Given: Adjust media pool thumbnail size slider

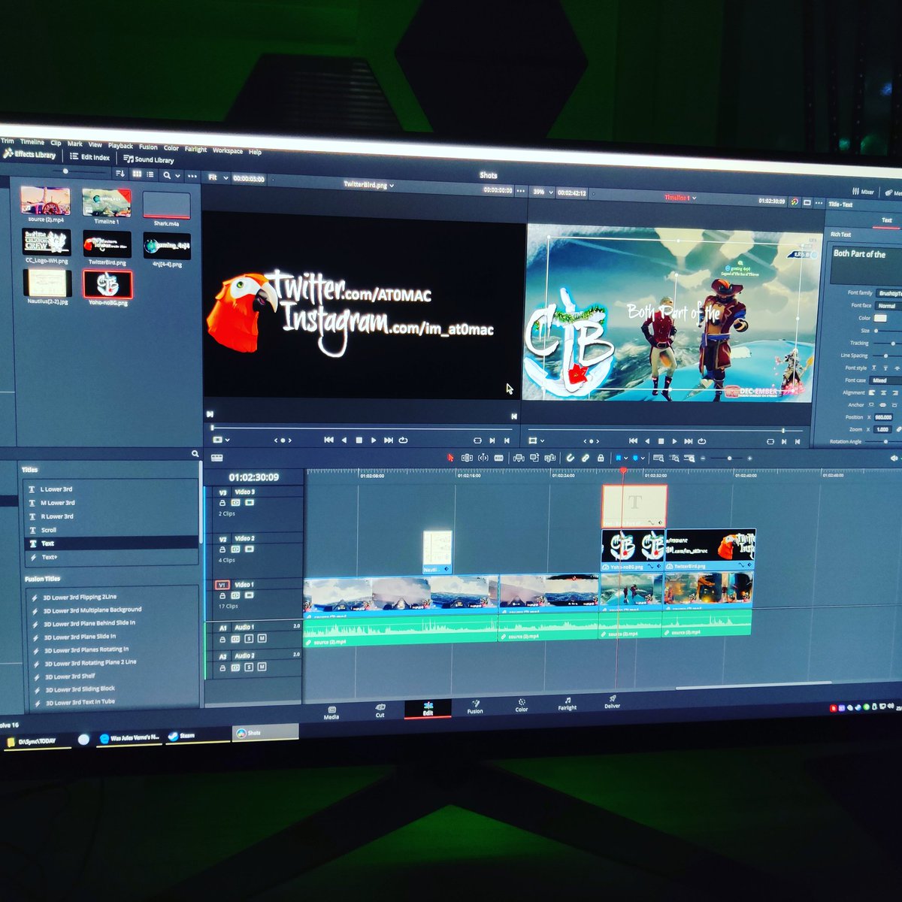Looking at the screenshot, I should point(64,171).
